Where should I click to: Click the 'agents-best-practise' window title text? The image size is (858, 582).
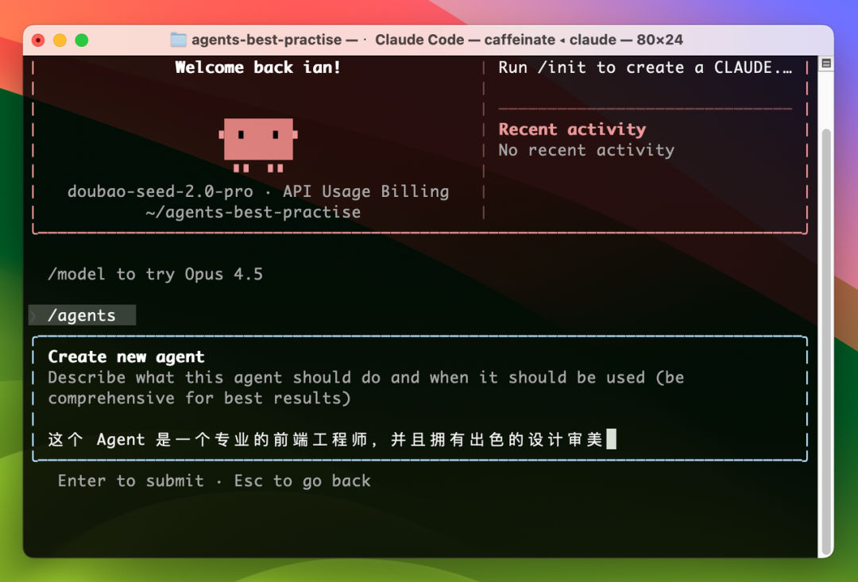pyautogui.click(x=266, y=40)
